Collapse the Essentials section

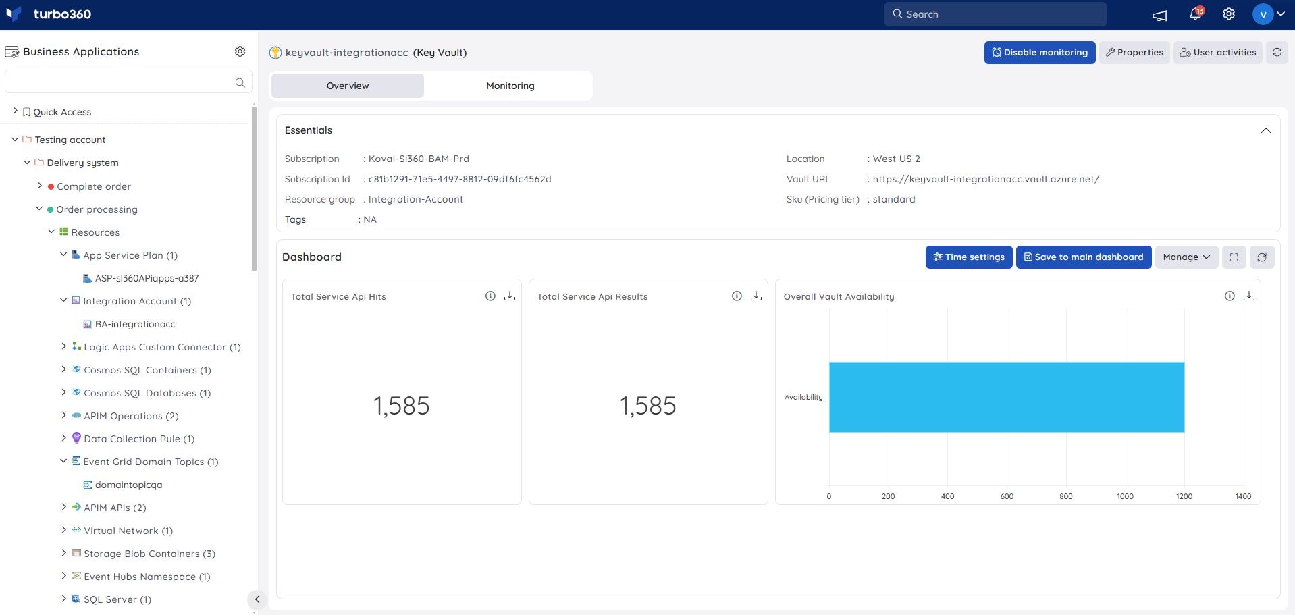[1265, 130]
